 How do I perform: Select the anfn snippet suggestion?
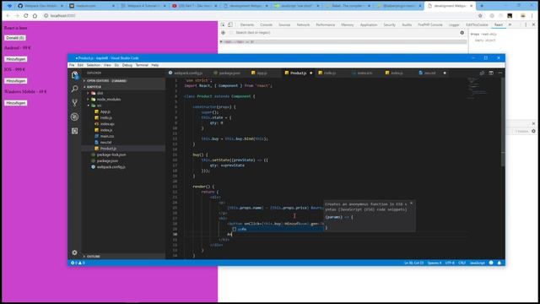(x=278, y=229)
